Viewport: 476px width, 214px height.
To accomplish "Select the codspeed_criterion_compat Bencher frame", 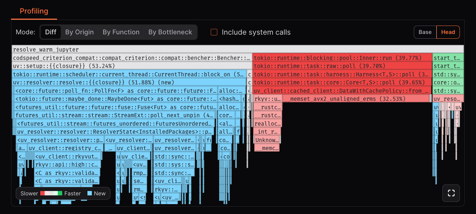I will click(132, 58).
